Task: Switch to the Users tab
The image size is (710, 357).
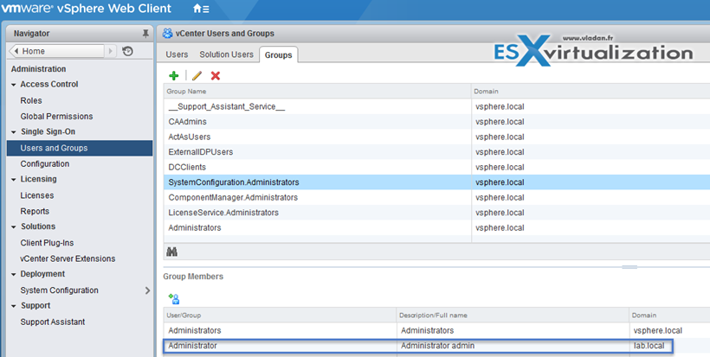Action: pos(177,54)
